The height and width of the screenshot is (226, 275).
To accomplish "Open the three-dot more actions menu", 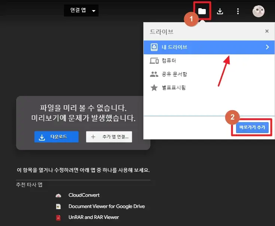I will click(x=238, y=11).
